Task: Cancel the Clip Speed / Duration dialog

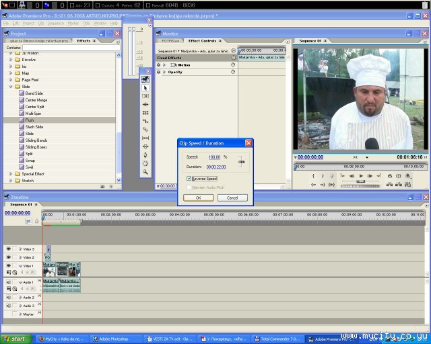Action: (x=232, y=198)
